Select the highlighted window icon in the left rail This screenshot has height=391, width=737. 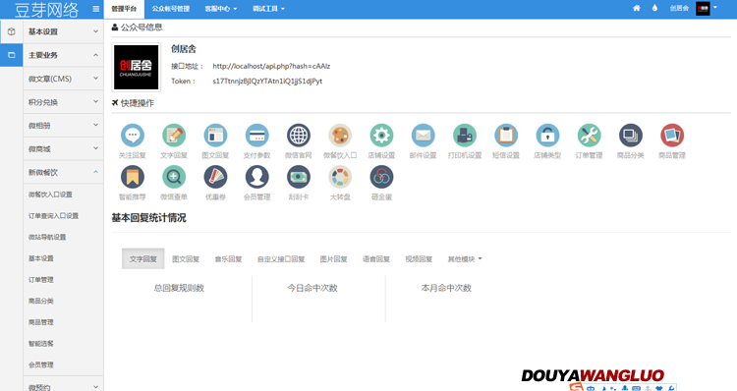click(11, 55)
